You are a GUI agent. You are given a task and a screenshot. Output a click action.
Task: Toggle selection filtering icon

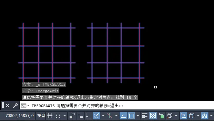[x=192, y=116]
